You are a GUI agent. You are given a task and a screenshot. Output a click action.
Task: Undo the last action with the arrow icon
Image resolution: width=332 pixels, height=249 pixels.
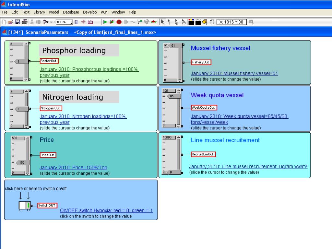coord(52,22)
